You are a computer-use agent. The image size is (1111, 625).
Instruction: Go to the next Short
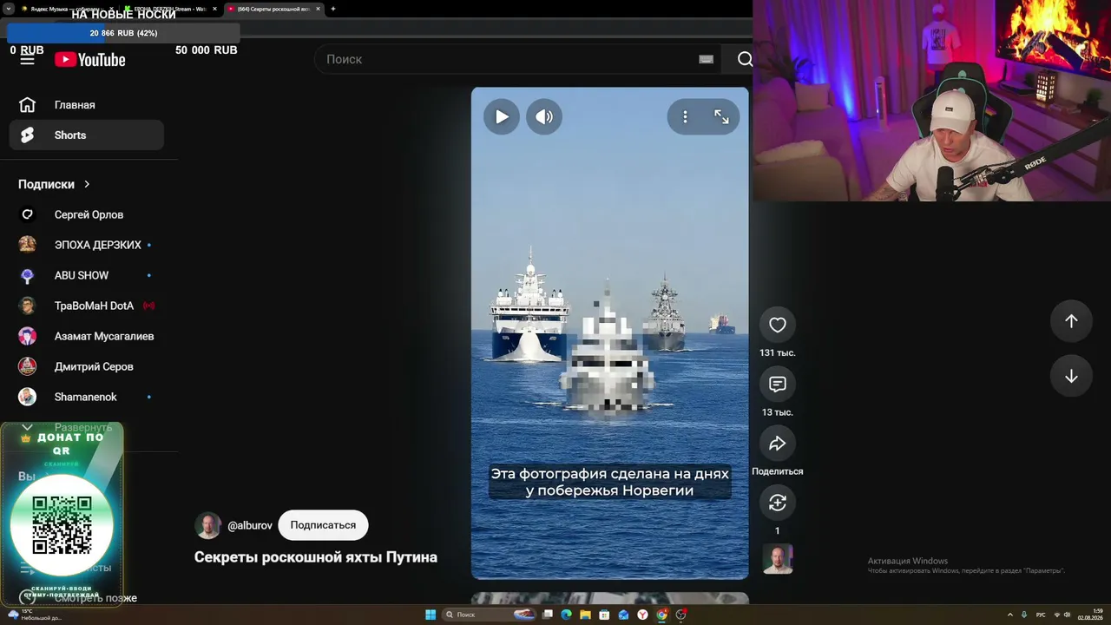click(x=1071, y=376)
